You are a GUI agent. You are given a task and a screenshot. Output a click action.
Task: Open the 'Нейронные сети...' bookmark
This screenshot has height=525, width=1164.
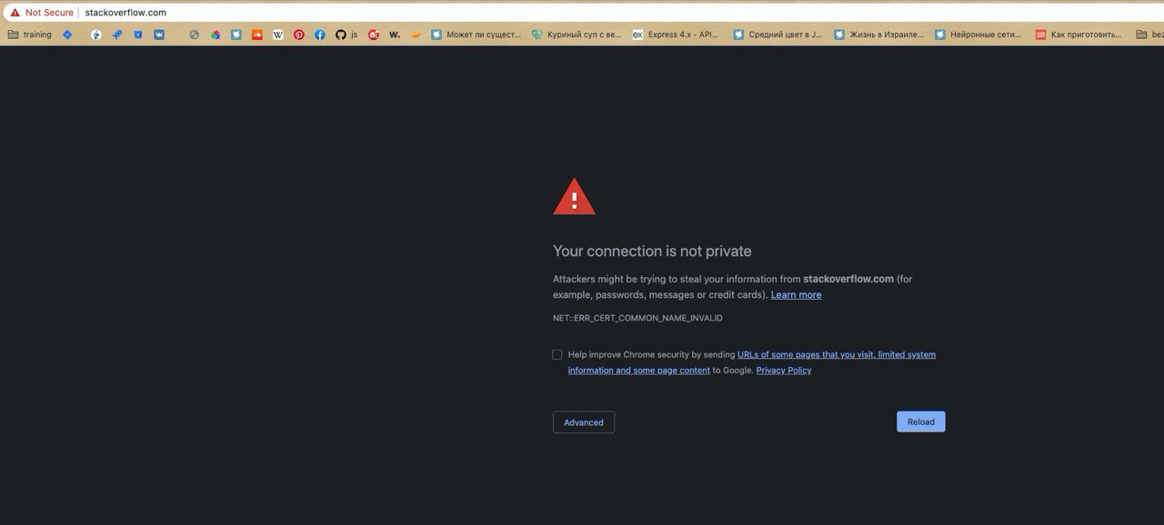pos(978,35)
